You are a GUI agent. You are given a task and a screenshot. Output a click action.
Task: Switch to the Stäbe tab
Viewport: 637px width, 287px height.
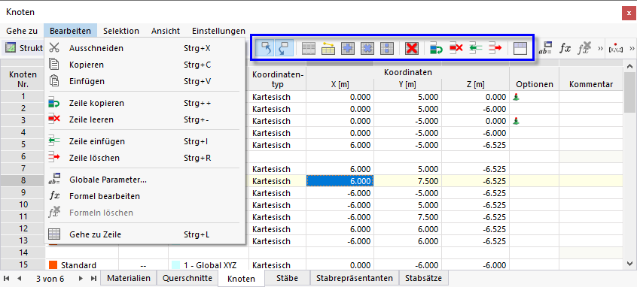click(287, 278)
